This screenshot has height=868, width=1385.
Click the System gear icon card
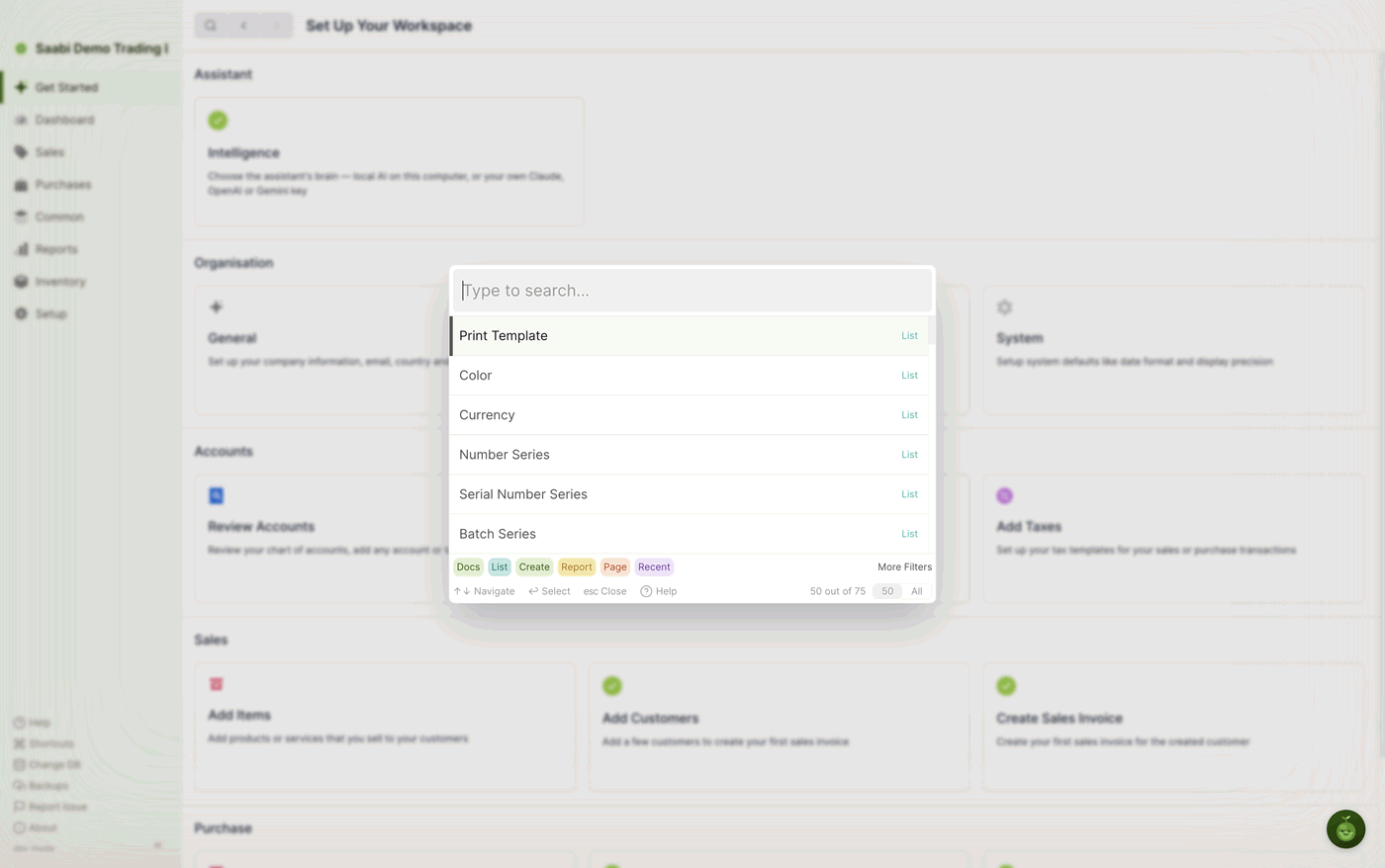[x=1005, y=307]
